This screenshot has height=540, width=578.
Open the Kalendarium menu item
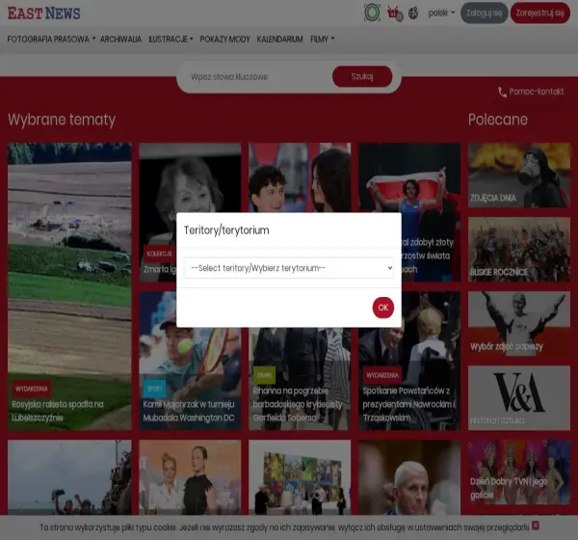(279, 40)
